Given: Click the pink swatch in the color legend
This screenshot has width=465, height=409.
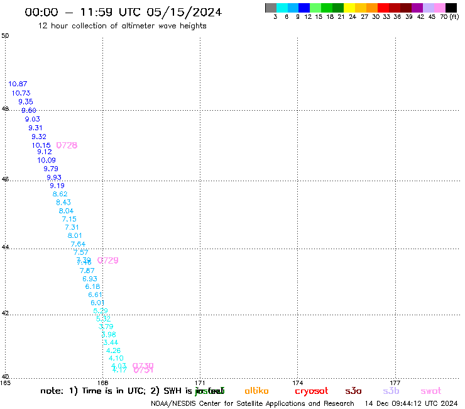Looking at the screenshot, I should coord(440,8).
